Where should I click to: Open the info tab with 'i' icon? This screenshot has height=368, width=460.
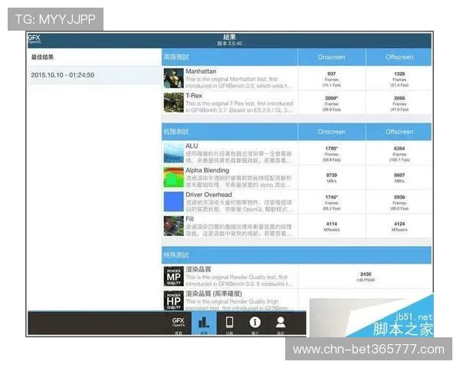(255, 324)
